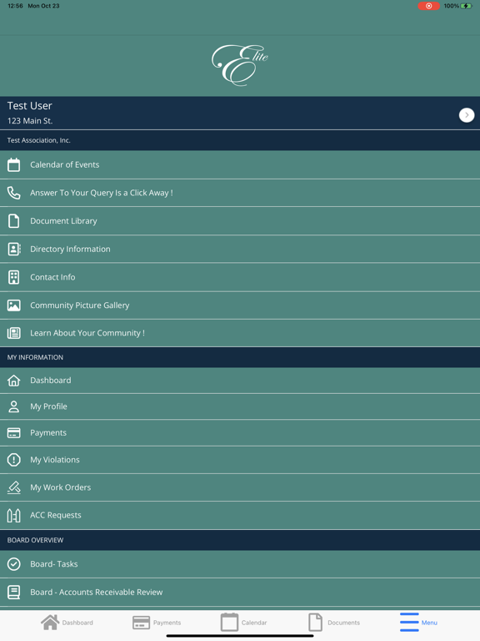Open Document Library
The width and height of the screenshot is (480, 641).
click(240, 221)
